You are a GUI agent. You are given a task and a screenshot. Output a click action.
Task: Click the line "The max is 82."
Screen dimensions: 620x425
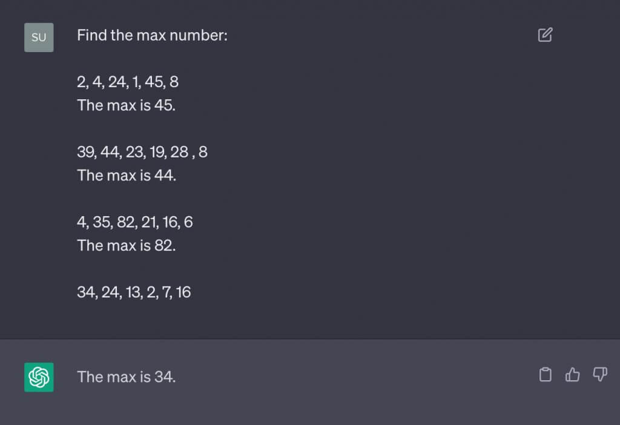pyautogui.click(x=126, y=246)
